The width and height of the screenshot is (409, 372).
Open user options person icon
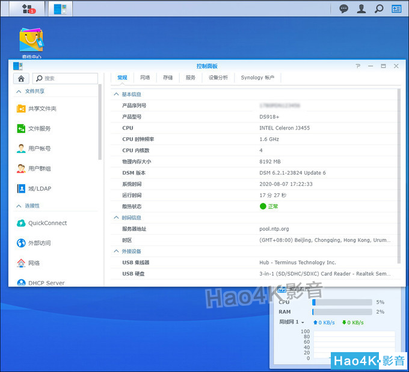point(361,8)
